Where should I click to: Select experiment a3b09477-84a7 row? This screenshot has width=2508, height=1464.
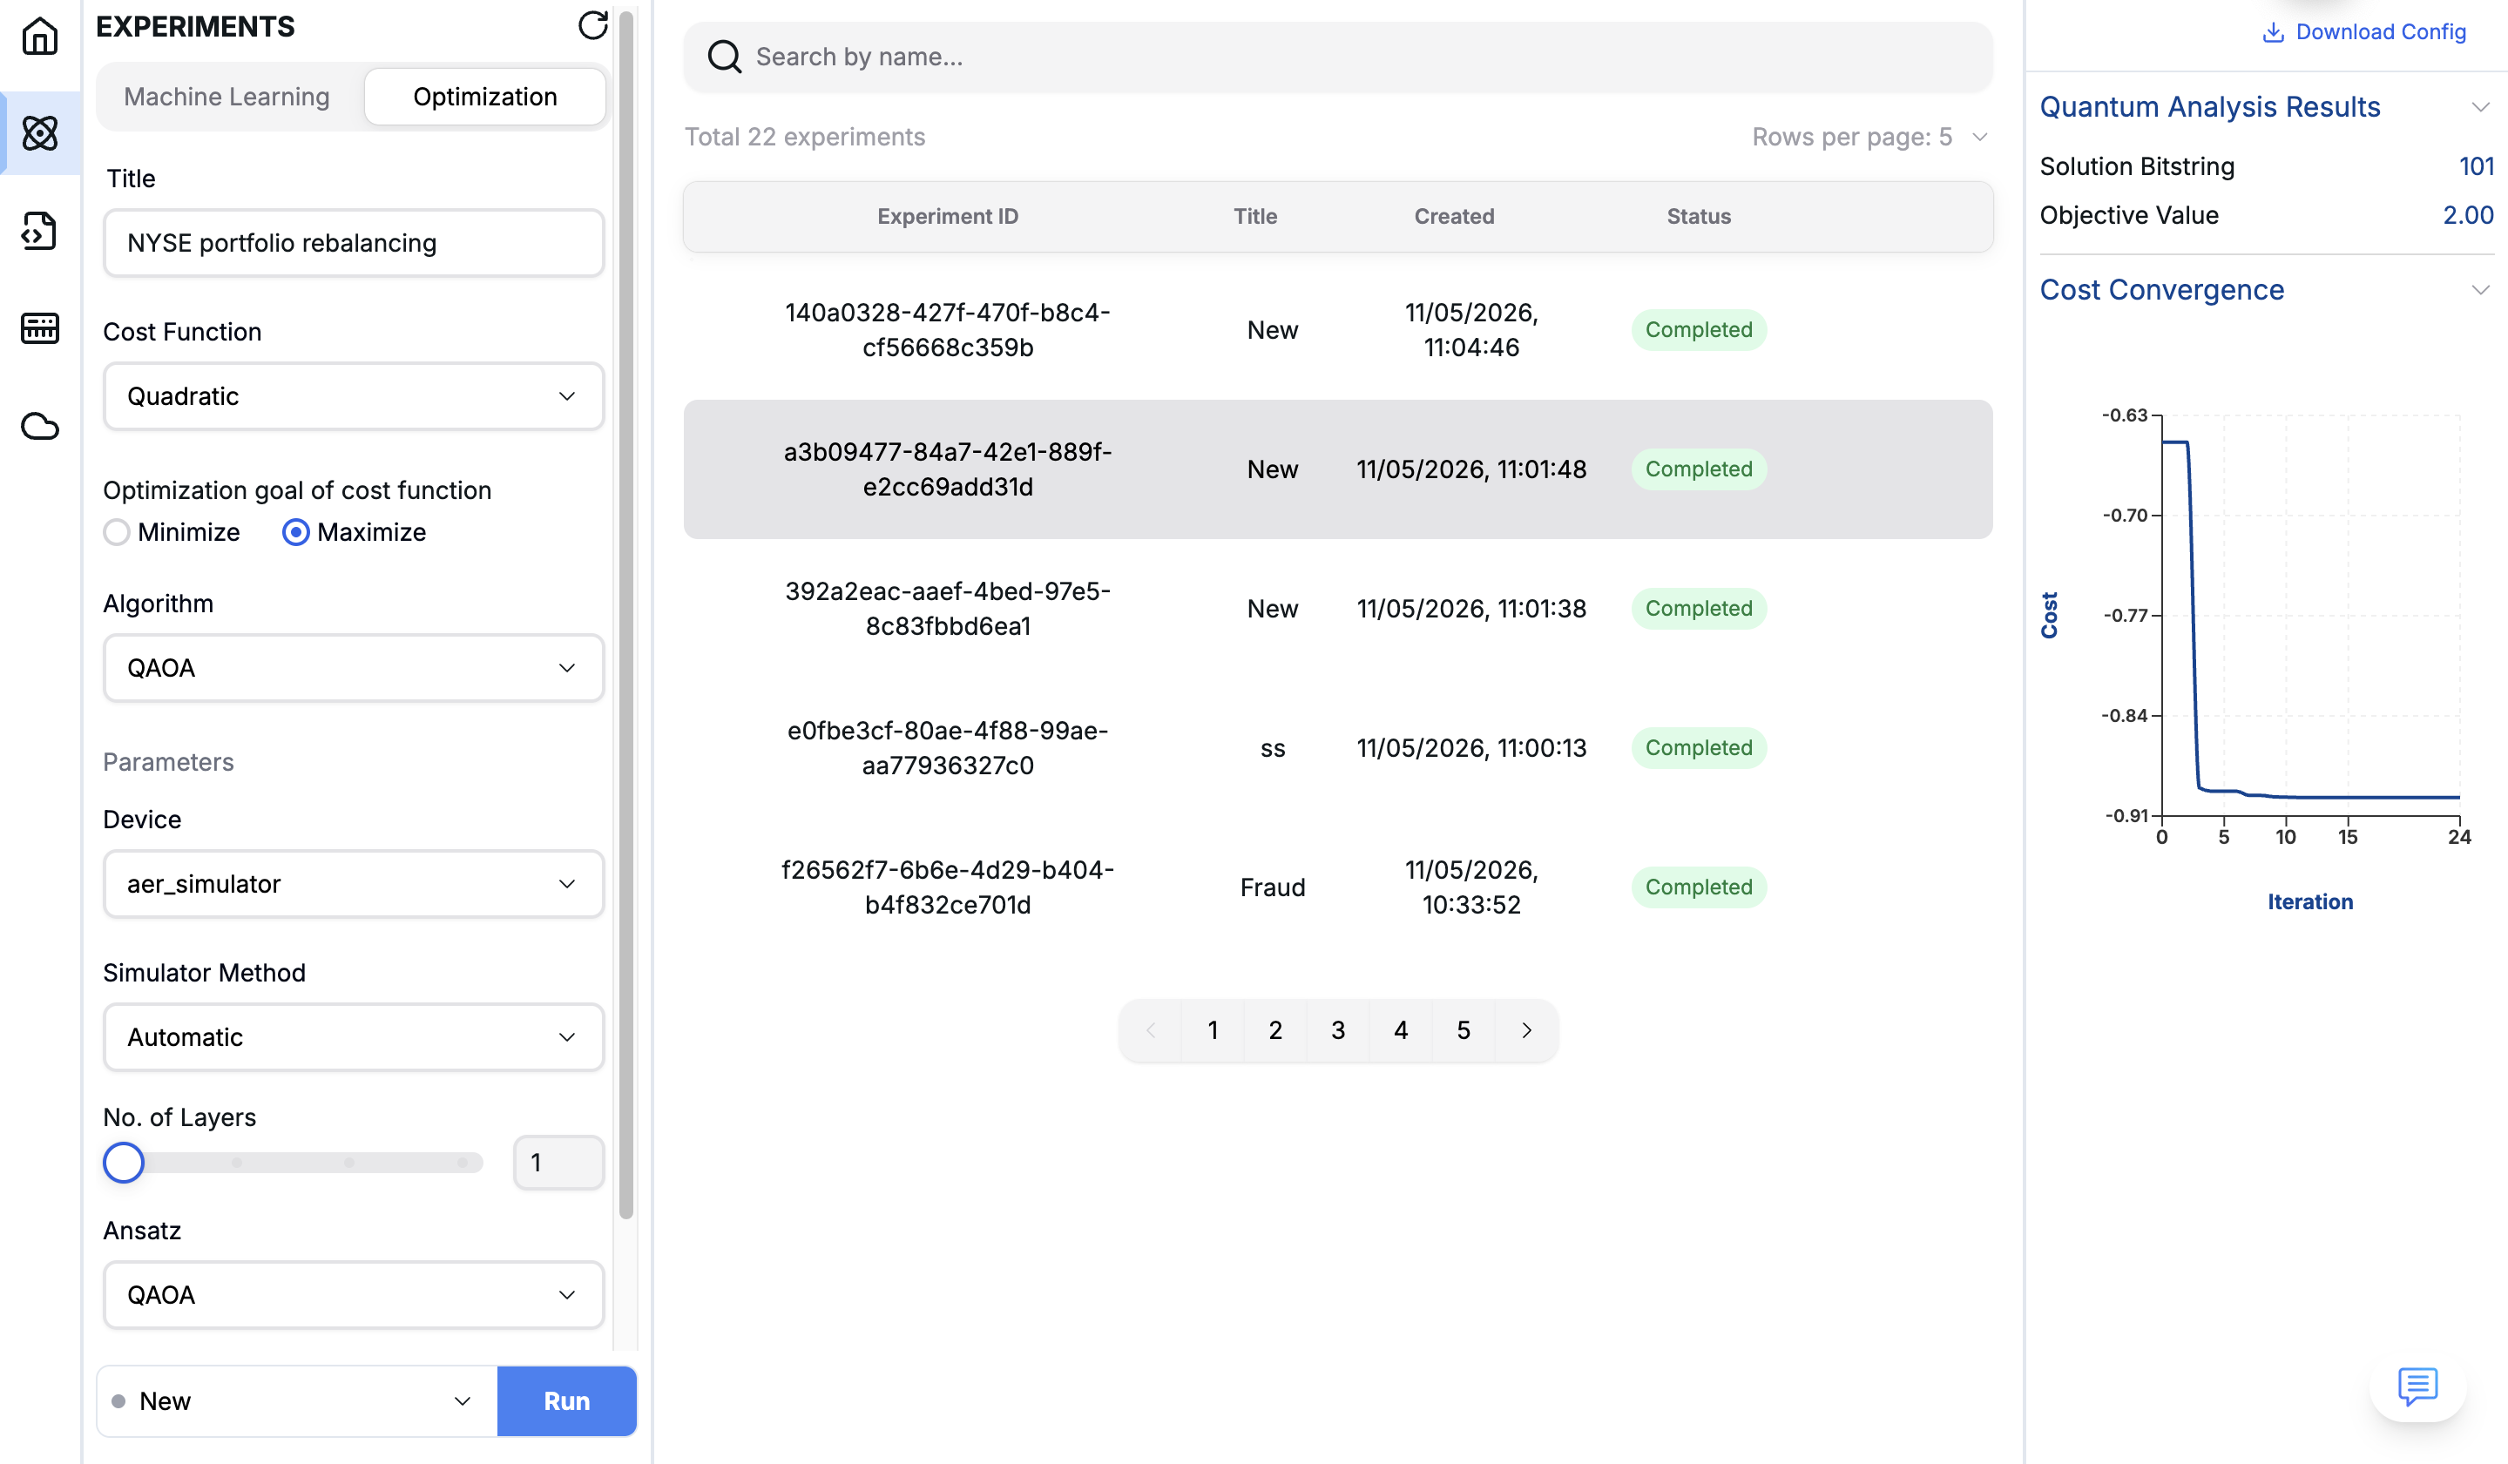pyautogui.click(x=1337, y=469)
